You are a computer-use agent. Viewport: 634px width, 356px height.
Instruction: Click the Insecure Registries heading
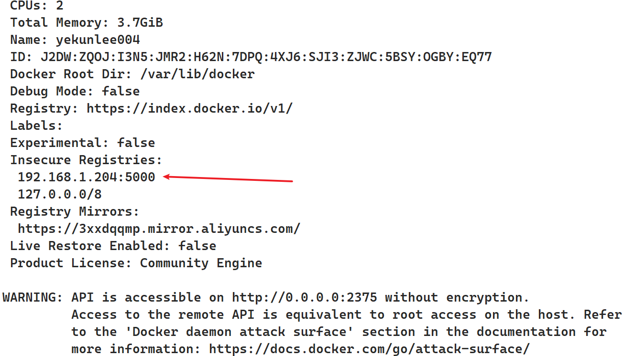86,160
